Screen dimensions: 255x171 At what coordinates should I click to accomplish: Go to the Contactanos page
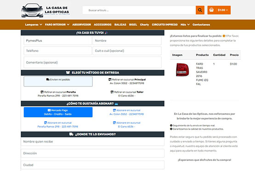point(201,24)
